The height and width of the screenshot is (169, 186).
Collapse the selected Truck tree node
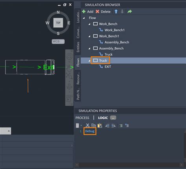[x=89, y=61]
